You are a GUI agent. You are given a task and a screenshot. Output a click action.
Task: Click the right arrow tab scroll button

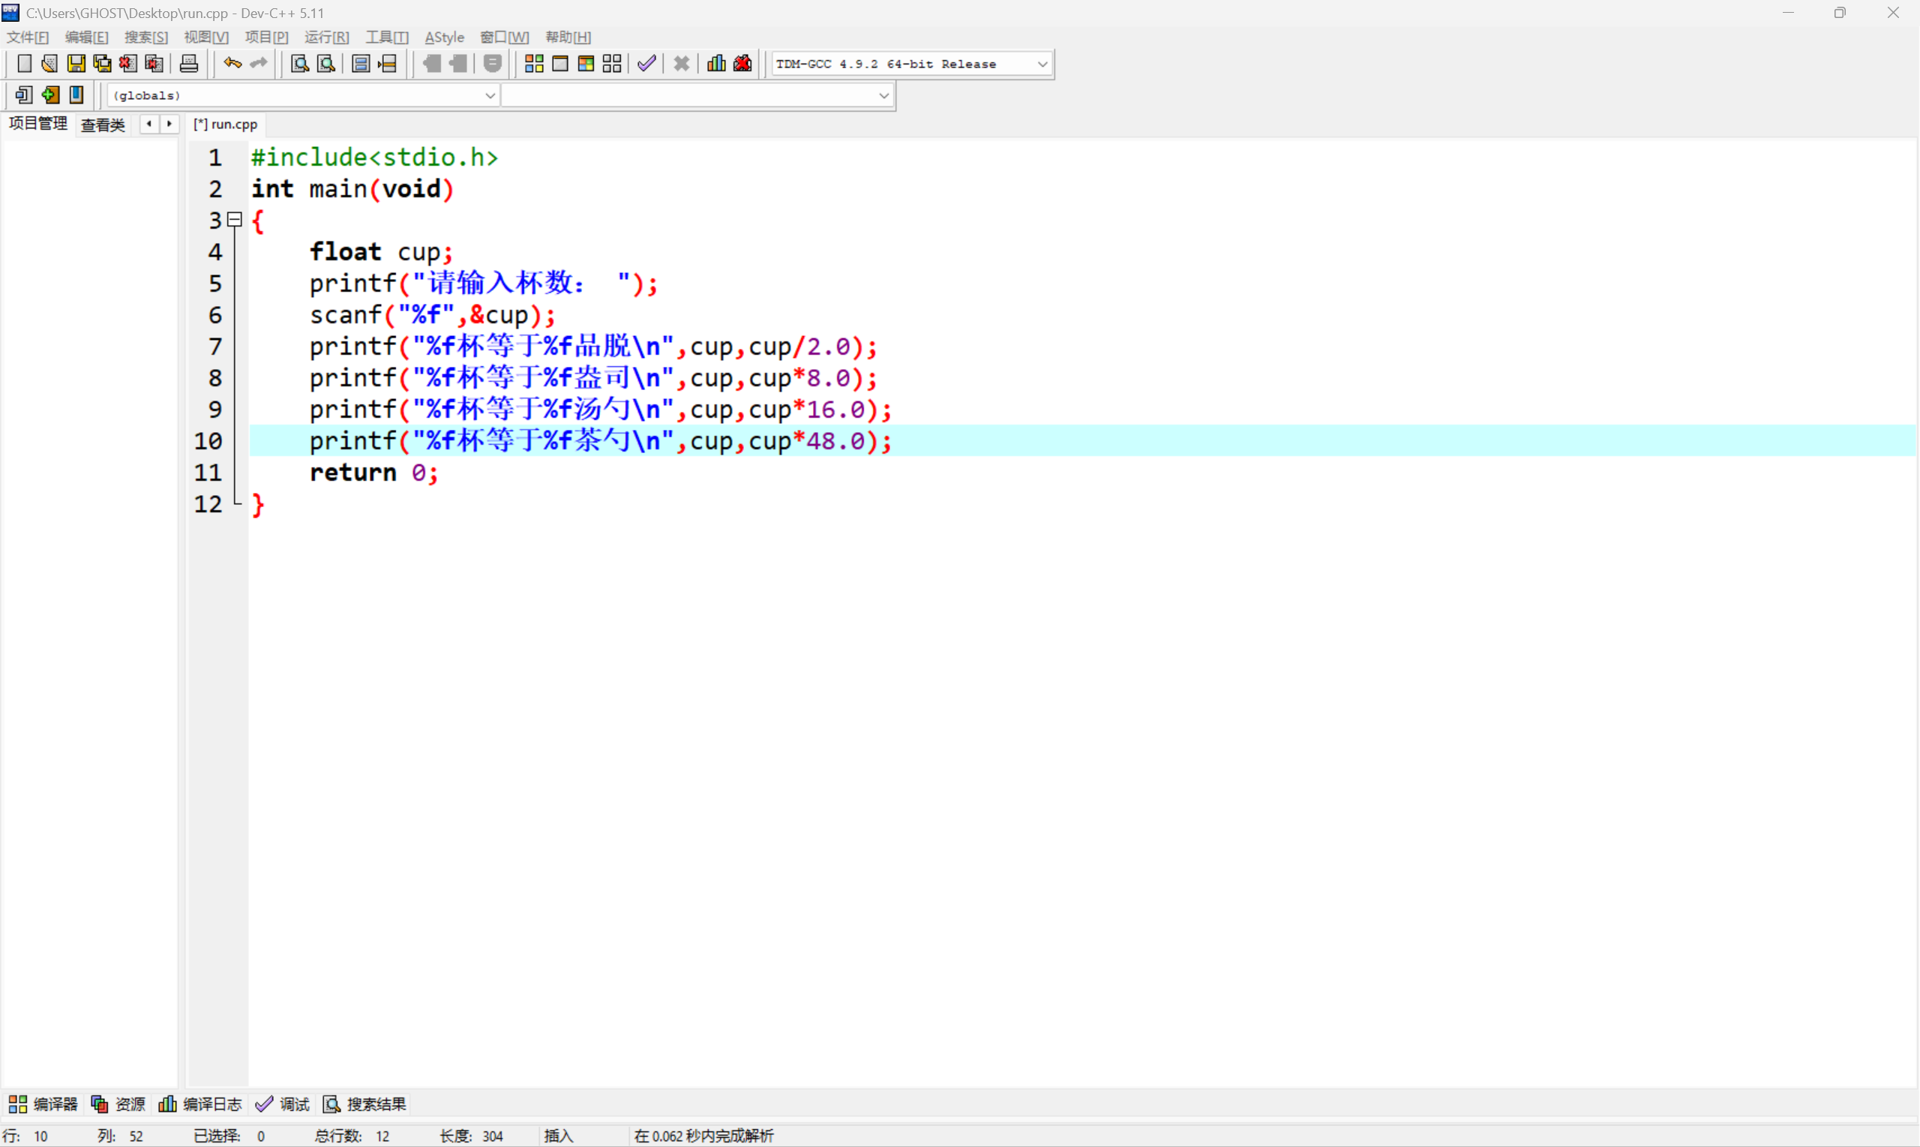(x=169, y=124)
